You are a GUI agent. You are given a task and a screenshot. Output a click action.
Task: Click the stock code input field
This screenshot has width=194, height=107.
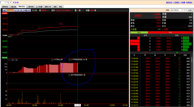coord(2,2)
